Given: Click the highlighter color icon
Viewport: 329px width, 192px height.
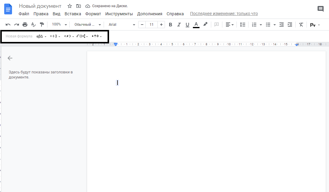Looking at the screenshot, I should click(206, 25).
